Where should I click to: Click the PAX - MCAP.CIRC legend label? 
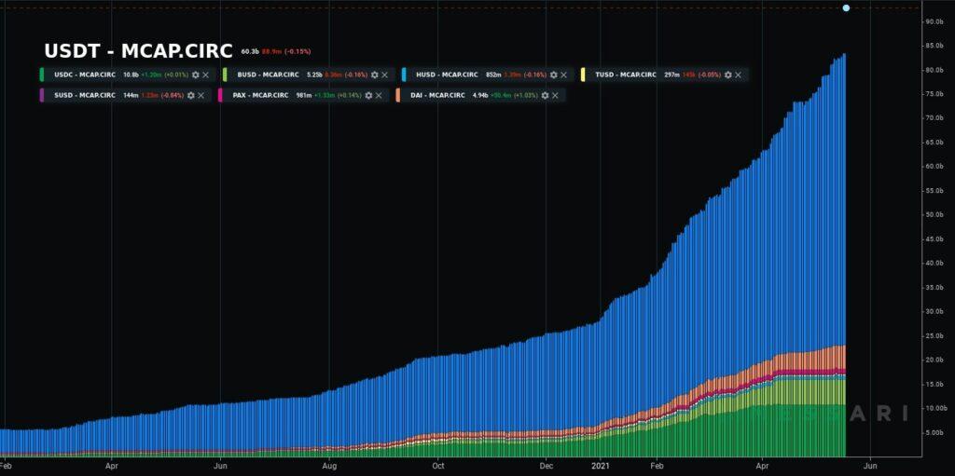(261, 96)
